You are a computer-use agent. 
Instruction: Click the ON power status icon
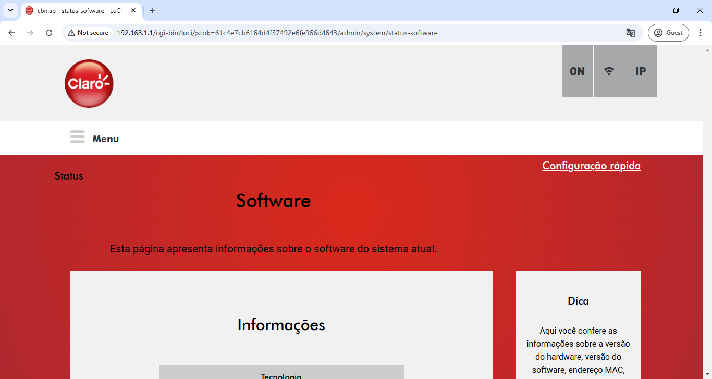click(577, 71)
